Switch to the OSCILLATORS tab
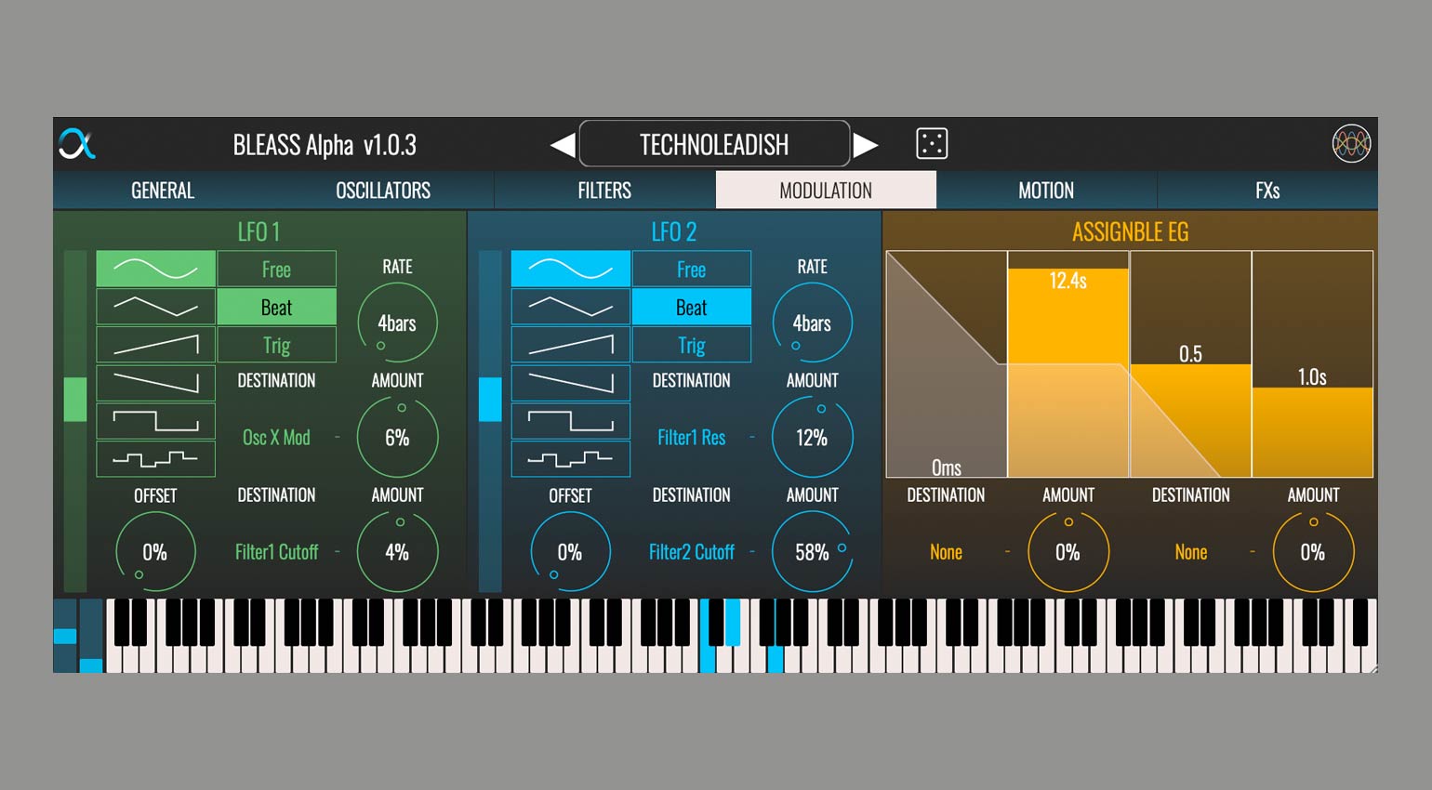 pyautogui.click(x=383, y=191)
